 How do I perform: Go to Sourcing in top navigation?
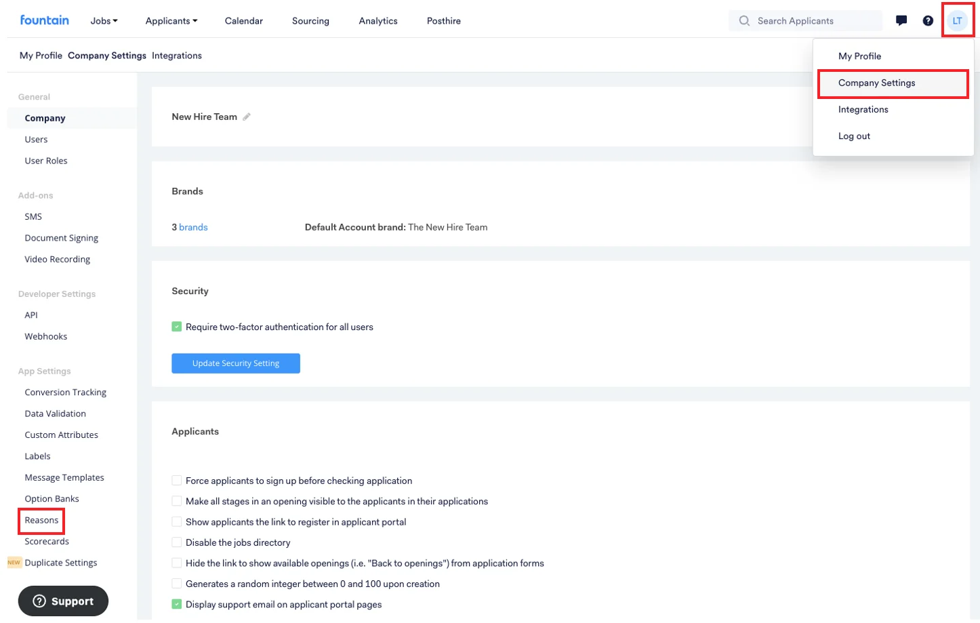pos(310,21)
